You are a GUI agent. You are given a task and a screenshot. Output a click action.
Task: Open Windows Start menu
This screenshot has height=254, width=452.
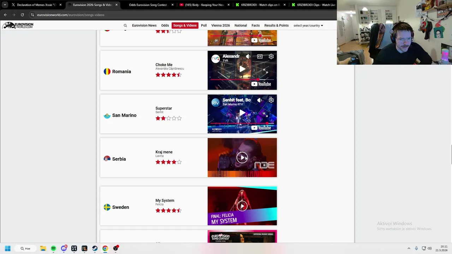(x=7, y=248)
